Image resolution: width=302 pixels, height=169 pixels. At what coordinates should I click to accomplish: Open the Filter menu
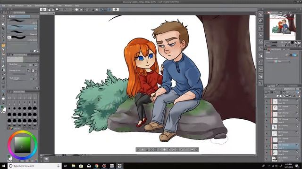[x=59, y=6]
